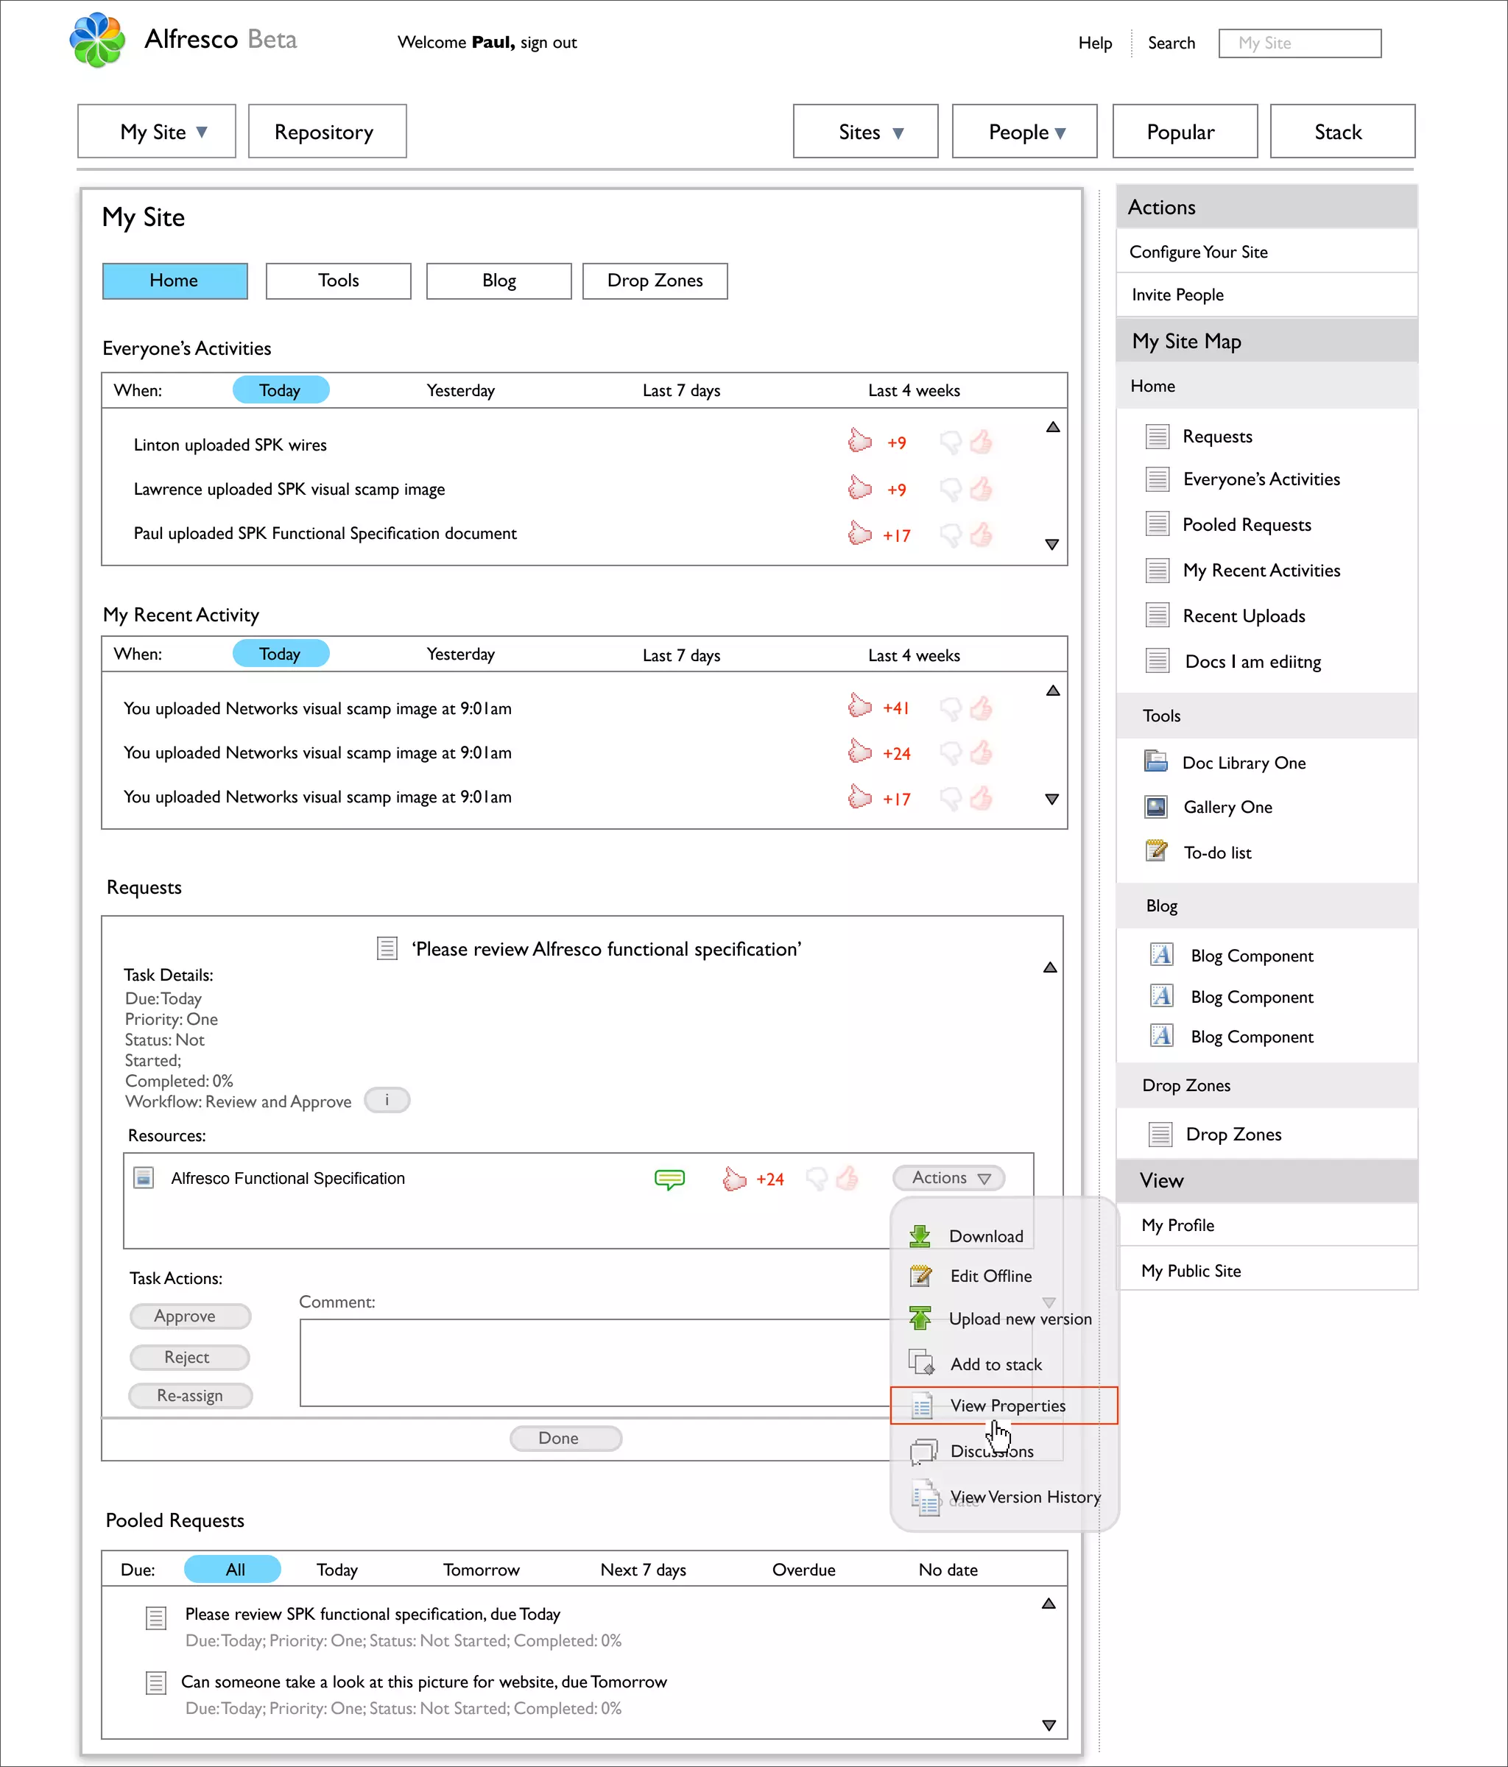Image resolution: width=1508 pixels, height=1767 pixels.
Task: Select the All due filter in Pooled Requests
Action: click(x=233, y=1569)
